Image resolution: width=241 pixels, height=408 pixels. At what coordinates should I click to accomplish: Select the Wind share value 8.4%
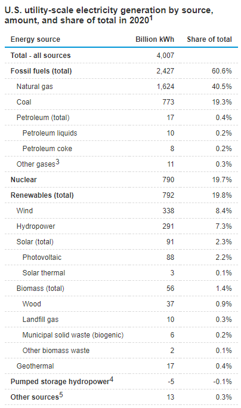coord(223,211)
